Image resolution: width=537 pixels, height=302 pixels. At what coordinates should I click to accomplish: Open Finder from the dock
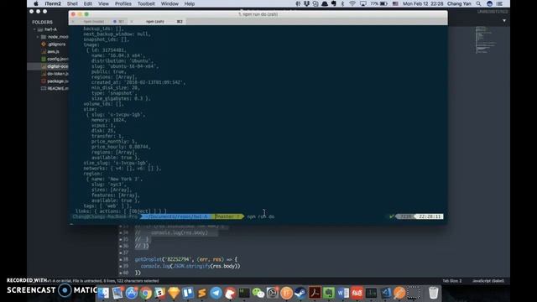click(103, 293)
